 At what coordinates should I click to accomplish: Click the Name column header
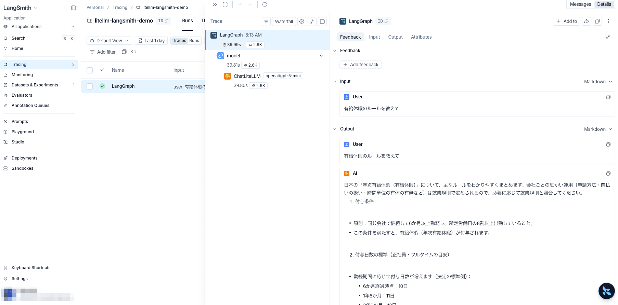pos(118,70)
